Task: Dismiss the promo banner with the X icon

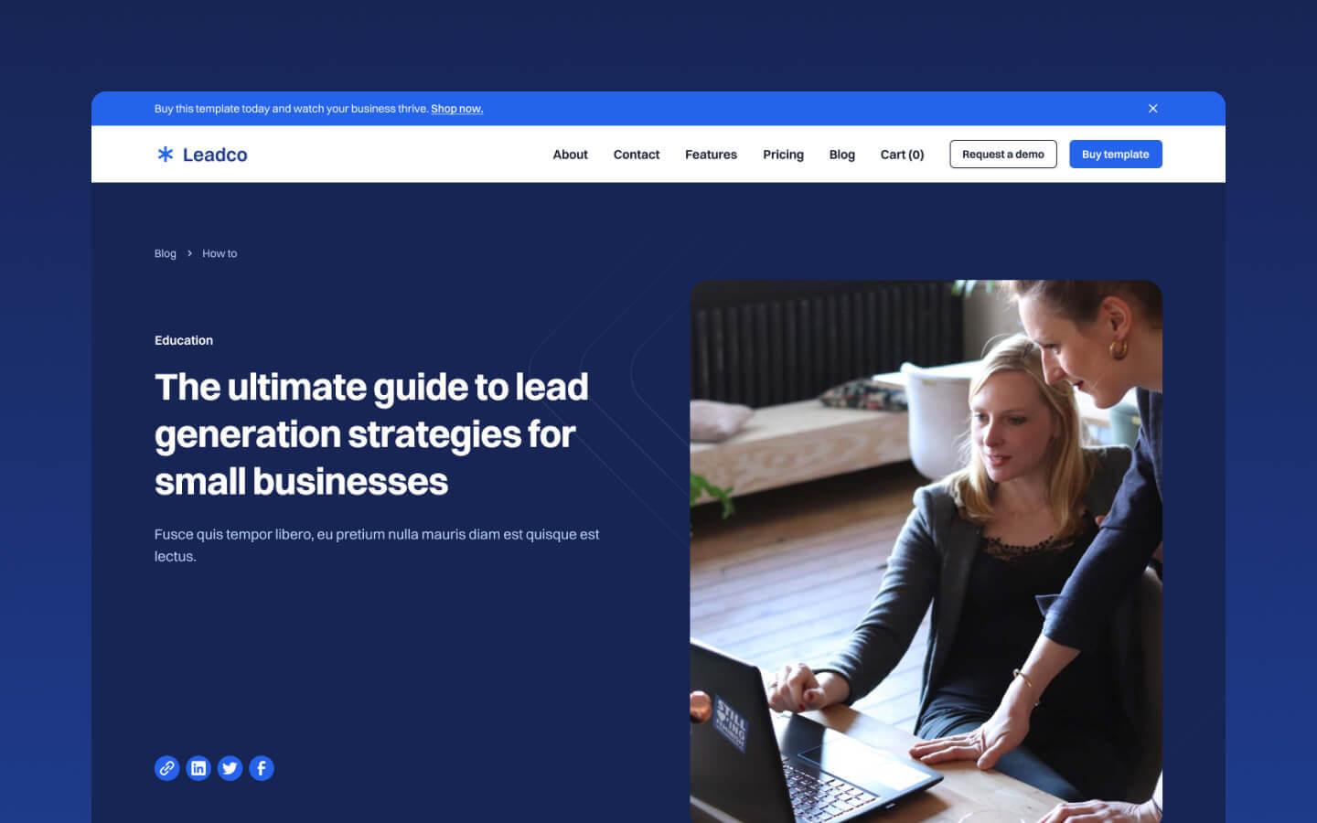Action: (1153, 108)
